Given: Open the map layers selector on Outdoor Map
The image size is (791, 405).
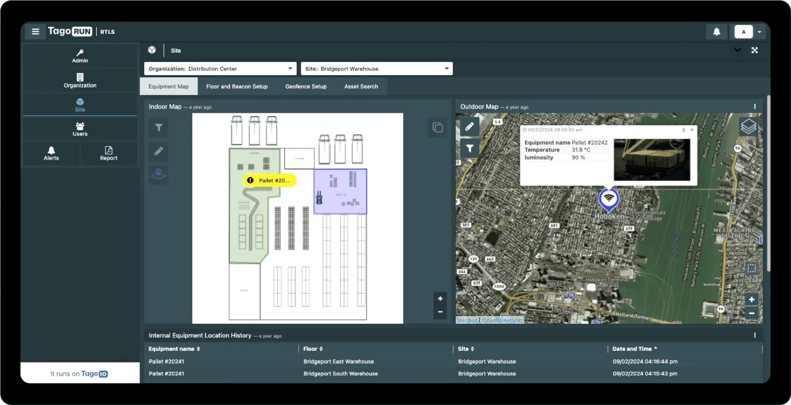Looking at the screenshot, I should (x=748, y=126).
